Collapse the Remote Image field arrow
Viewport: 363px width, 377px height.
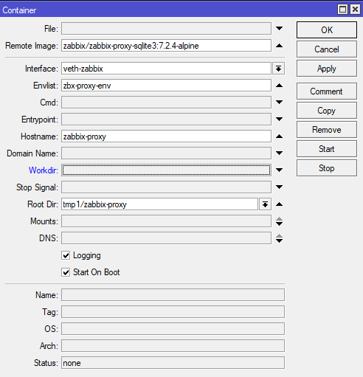279,46
